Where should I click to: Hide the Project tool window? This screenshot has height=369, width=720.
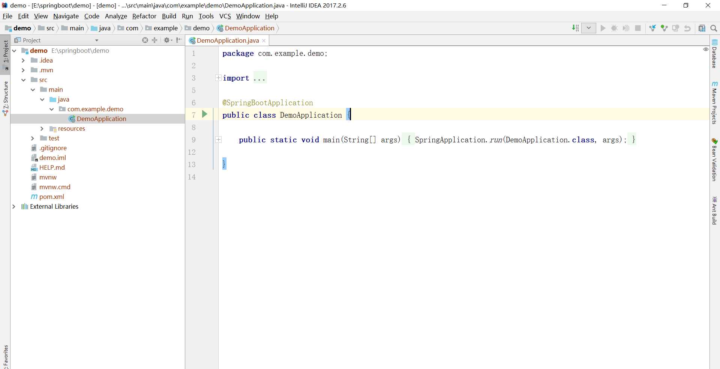(x=179, y=40)
